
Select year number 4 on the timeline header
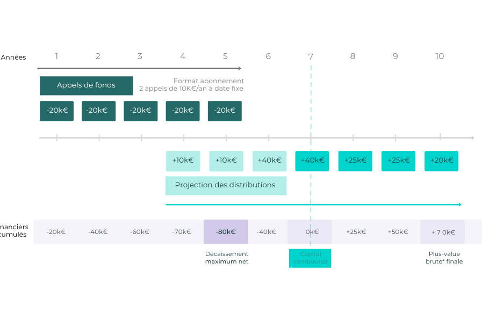[x=183, y=56]
